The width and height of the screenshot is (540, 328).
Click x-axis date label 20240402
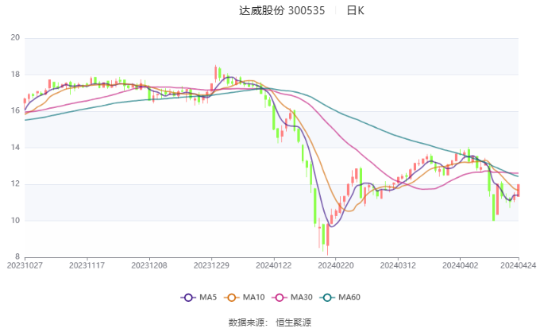coord(460,265)
